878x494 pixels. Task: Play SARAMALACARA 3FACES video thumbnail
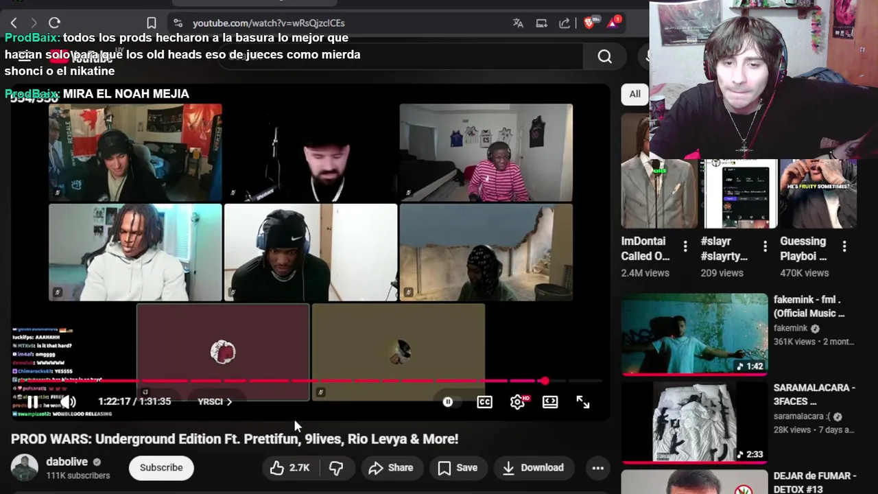pyautogui.click(x=695, y=421)
